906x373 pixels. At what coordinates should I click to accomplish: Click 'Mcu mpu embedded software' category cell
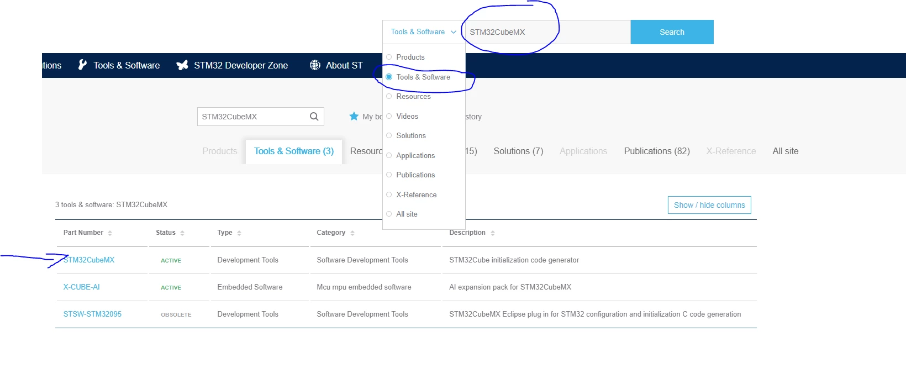[x=364, y=287]
